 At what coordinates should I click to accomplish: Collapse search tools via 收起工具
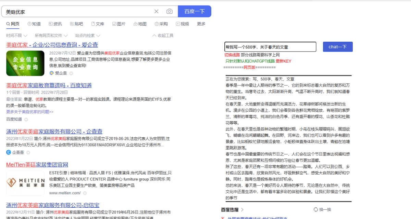coord(163,36)
